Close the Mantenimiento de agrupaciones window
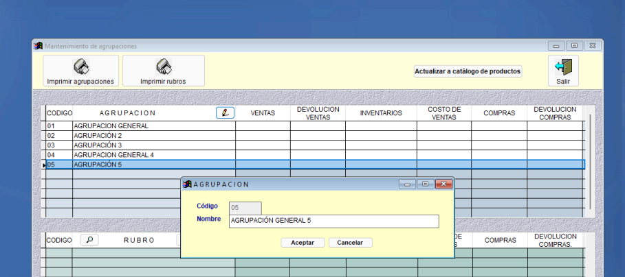 (593, 46)
